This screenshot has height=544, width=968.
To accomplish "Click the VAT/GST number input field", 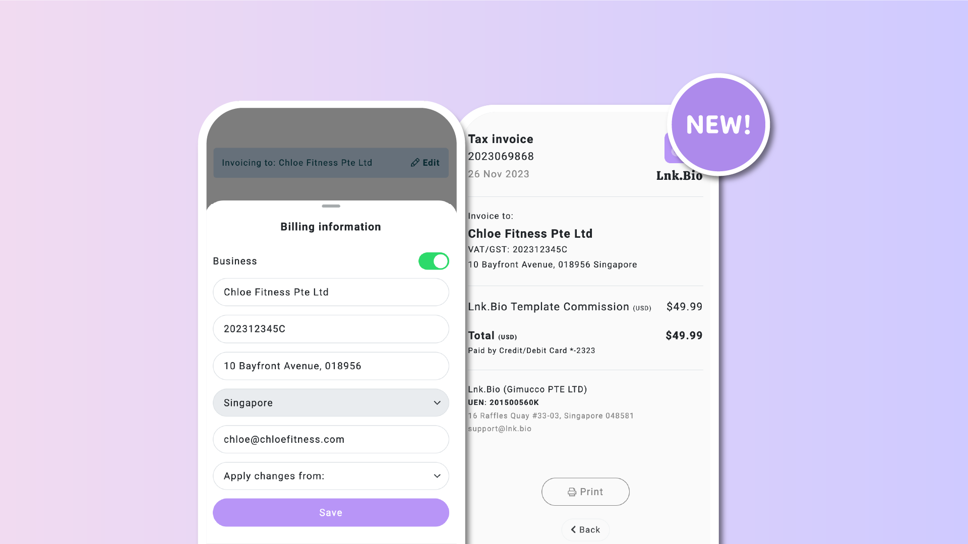I will (331, 329).
